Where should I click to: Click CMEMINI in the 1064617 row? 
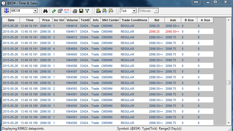pos(107,32)
